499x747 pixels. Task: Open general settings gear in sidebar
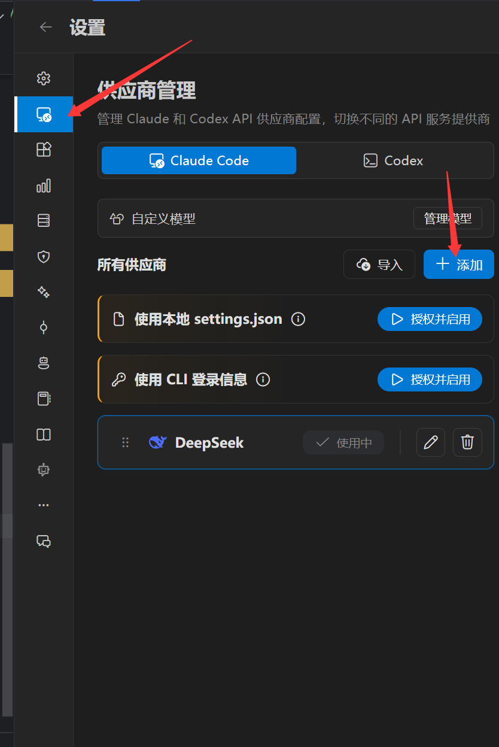point(44,78)
